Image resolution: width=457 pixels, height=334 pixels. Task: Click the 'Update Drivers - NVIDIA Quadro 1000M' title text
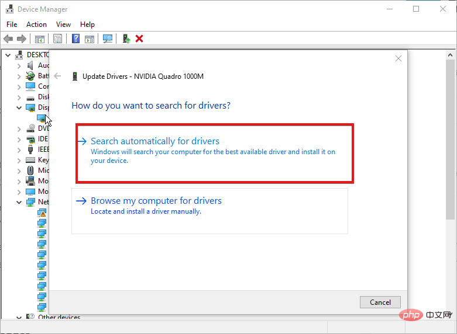pyautogui.click(x=143, y=76)
